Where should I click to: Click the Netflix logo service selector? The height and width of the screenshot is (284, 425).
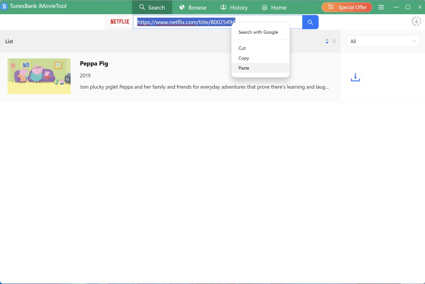pyautogui.click(x=120, y=22)
